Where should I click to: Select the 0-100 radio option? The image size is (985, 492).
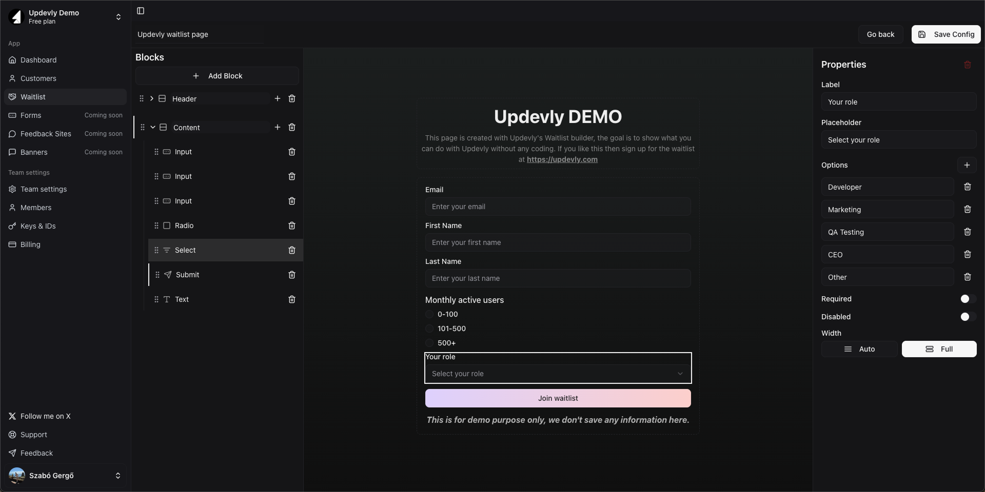(429, 314)
